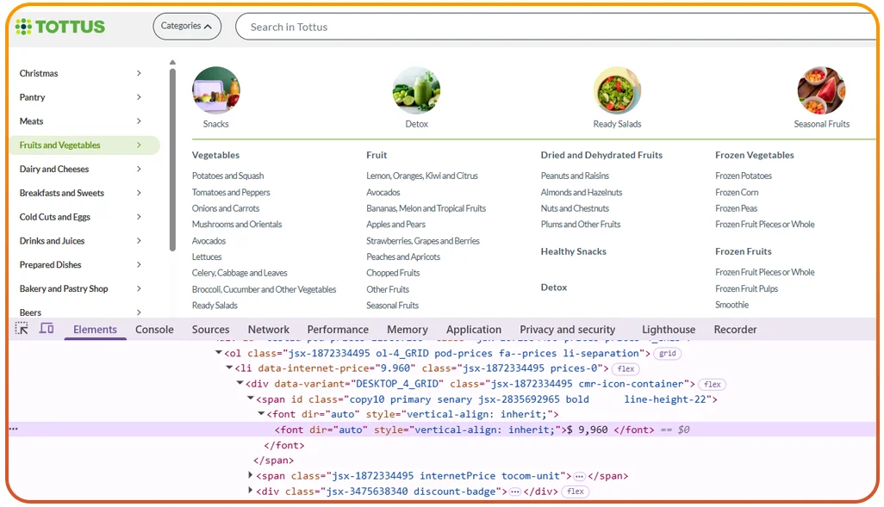
Task: Open the Detox smoothie image
Action: coord(416,90)
